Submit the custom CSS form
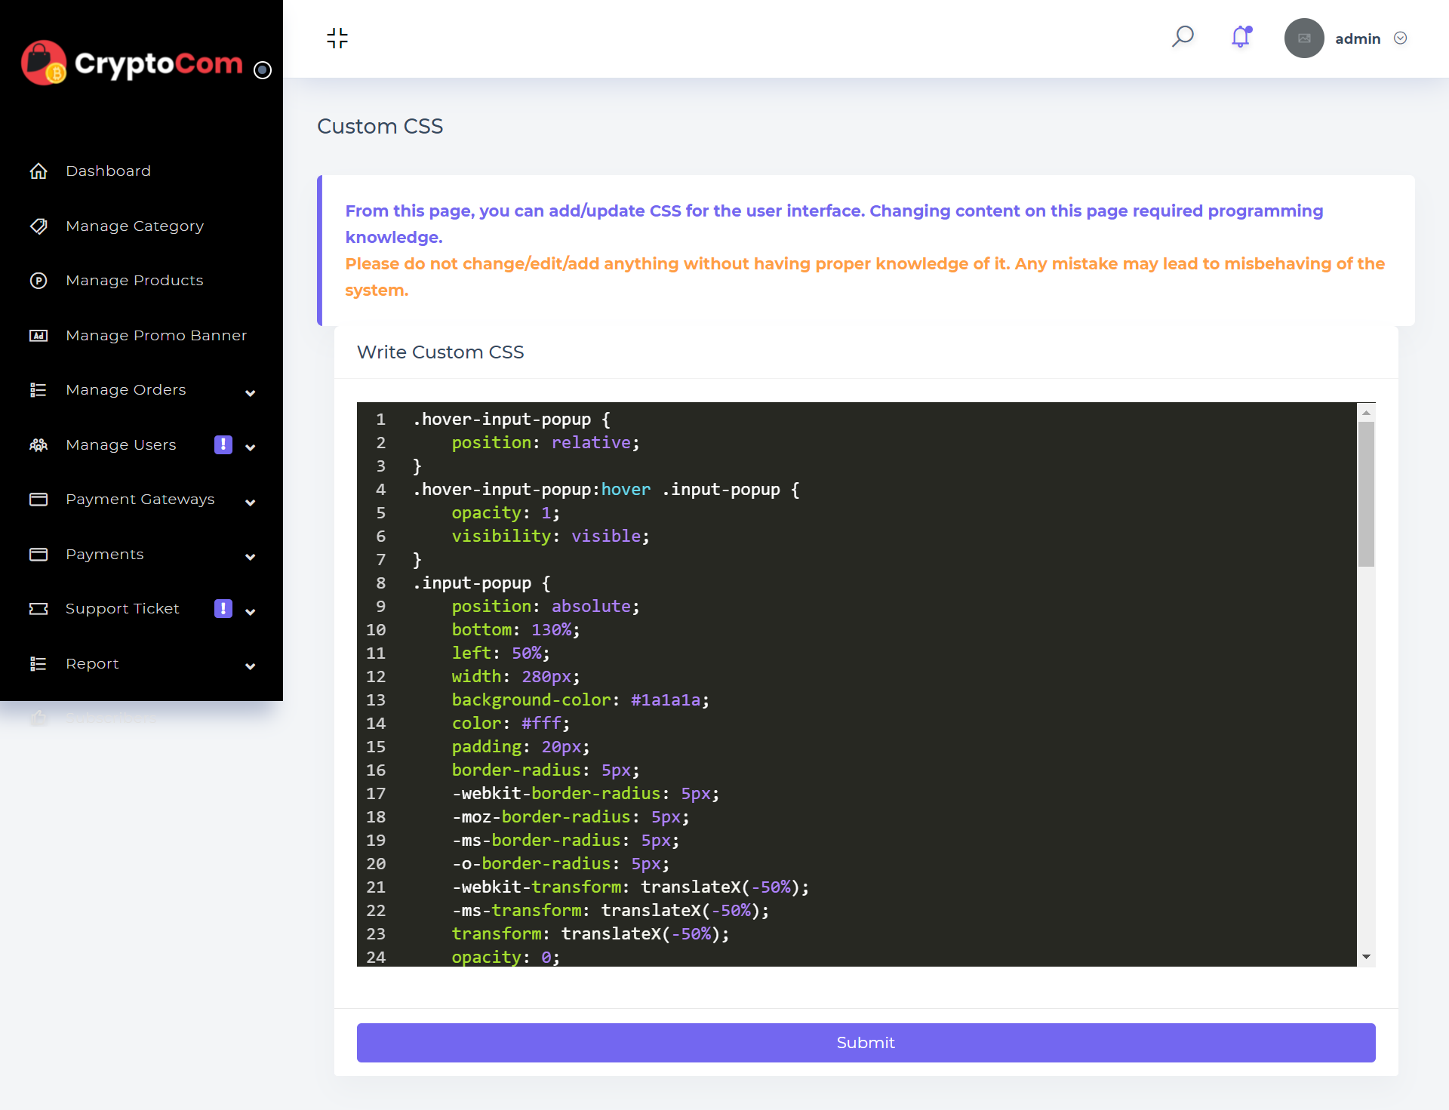 click(866, 1042)
